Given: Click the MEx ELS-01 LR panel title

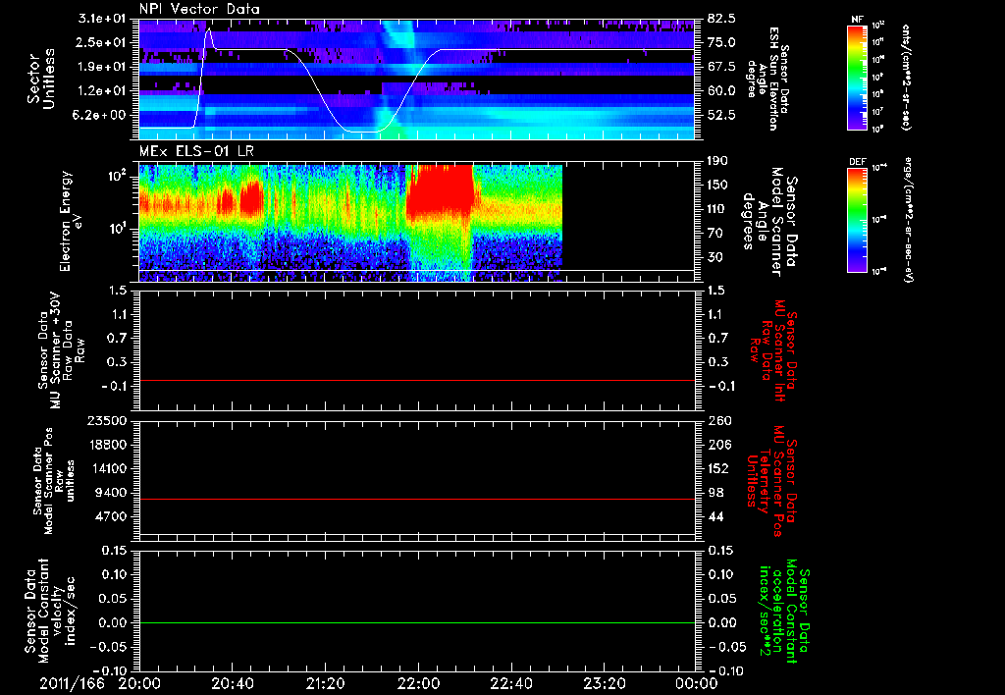Looking at the screenshot, I should coord(196,151).
